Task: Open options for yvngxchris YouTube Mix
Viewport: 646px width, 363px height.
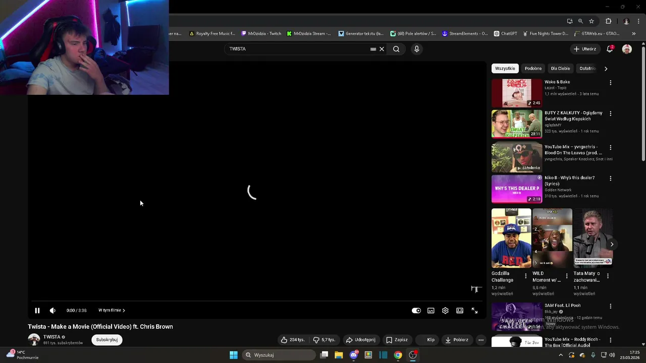Action: coord(610,148)
